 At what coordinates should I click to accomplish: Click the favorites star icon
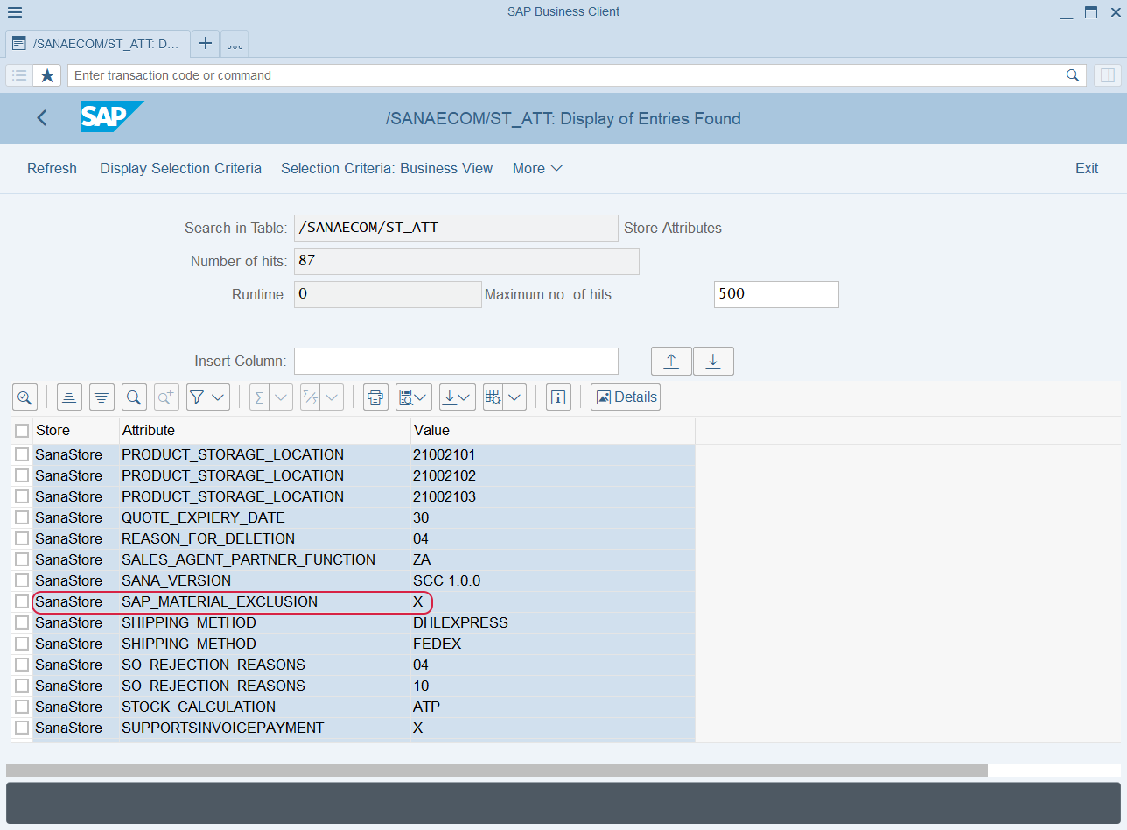click(x=47, y=75)
